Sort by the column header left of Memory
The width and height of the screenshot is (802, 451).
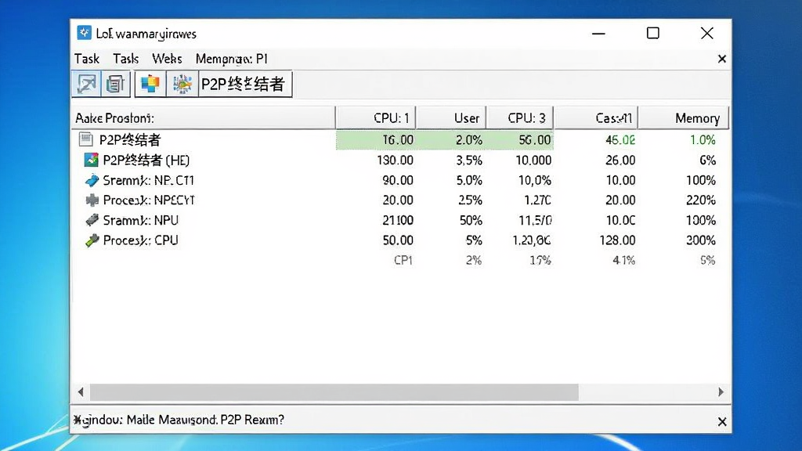pos(596,118)
